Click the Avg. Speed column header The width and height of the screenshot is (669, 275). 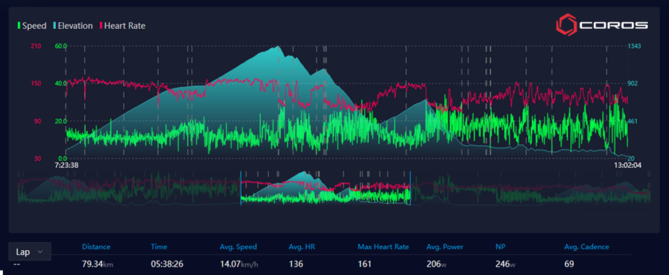tap(238, 247)
